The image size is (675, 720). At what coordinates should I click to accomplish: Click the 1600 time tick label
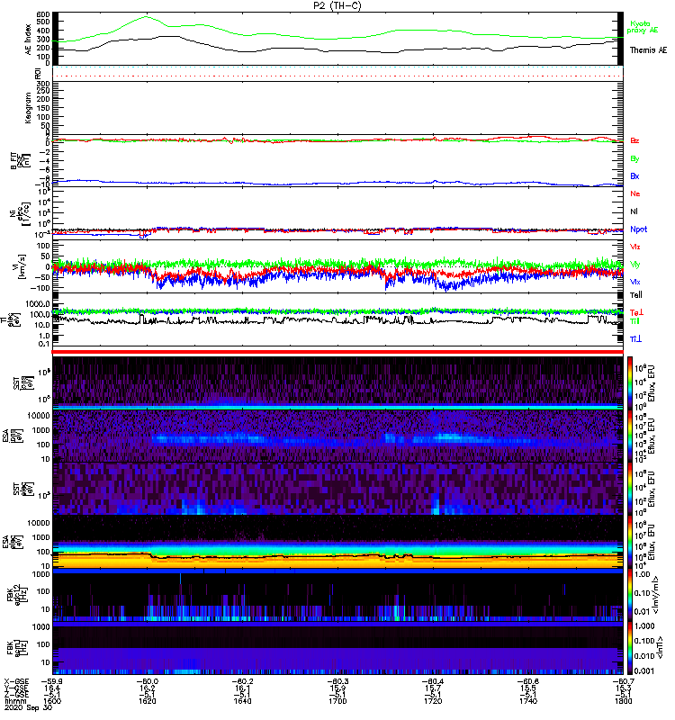tap(52, 701)
